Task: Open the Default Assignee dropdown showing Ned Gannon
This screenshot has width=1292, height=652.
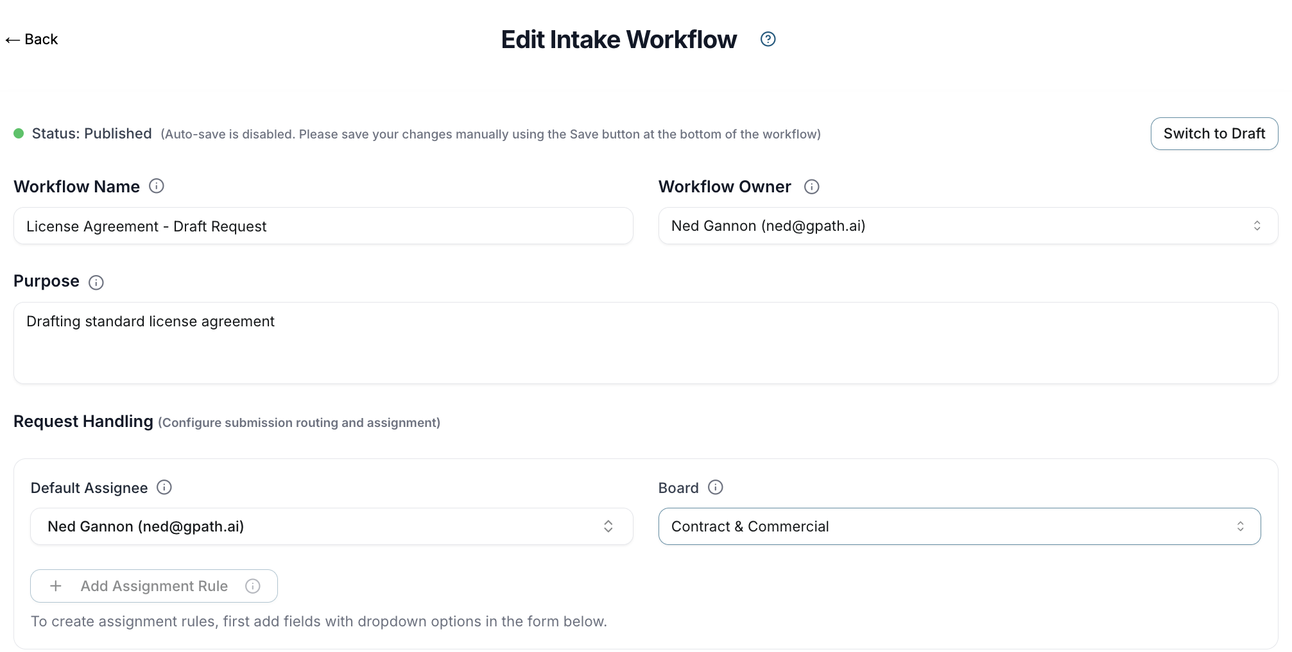Action: (x=321, y=526)
